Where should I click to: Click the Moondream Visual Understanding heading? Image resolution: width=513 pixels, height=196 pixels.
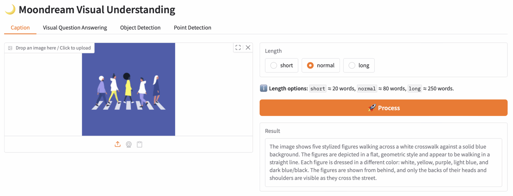tap(97, 10)
